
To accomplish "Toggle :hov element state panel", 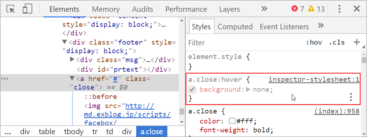I will (x=314, y=43).
